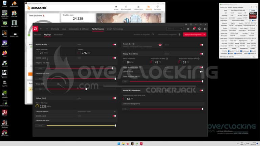The height and width of the screenshot is (146, 260).
Task: Go back with AMD Software back arrow
Action: 41,29
